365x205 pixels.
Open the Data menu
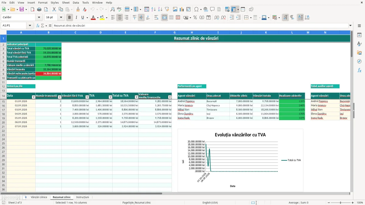[76, 2]
